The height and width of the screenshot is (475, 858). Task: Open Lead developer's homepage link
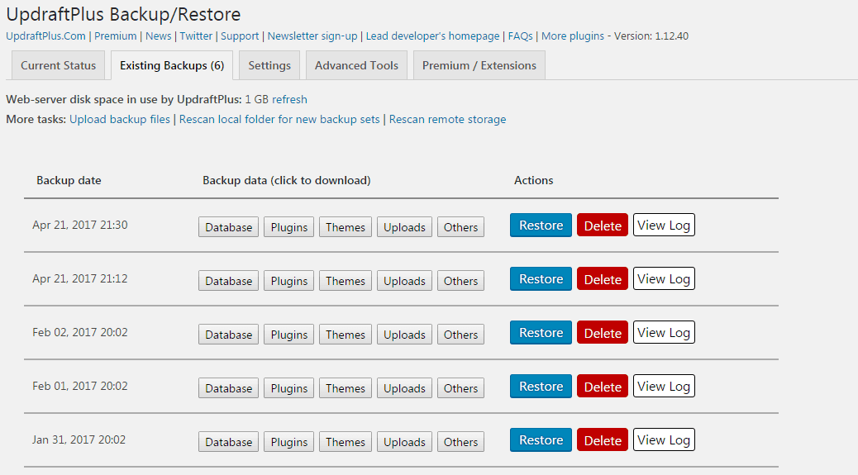click(432, 36)
